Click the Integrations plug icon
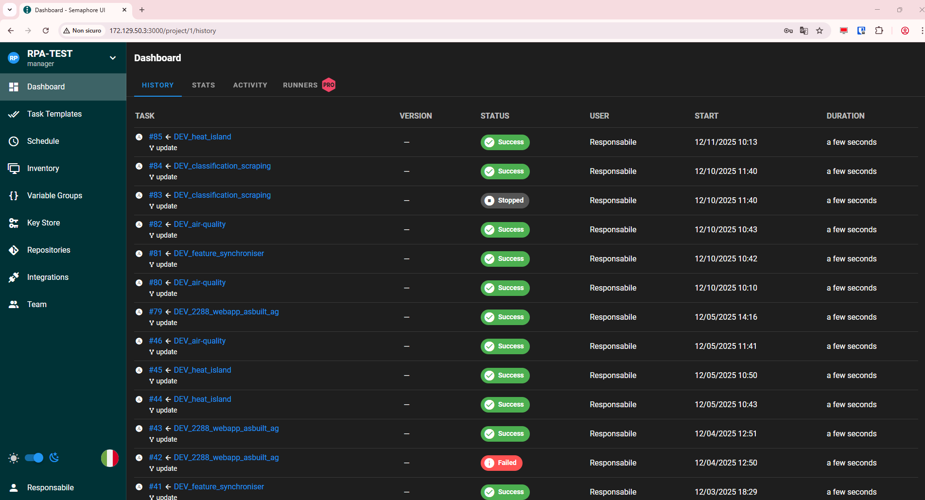This screenshot has height=500, width=925. click(14, 277)
